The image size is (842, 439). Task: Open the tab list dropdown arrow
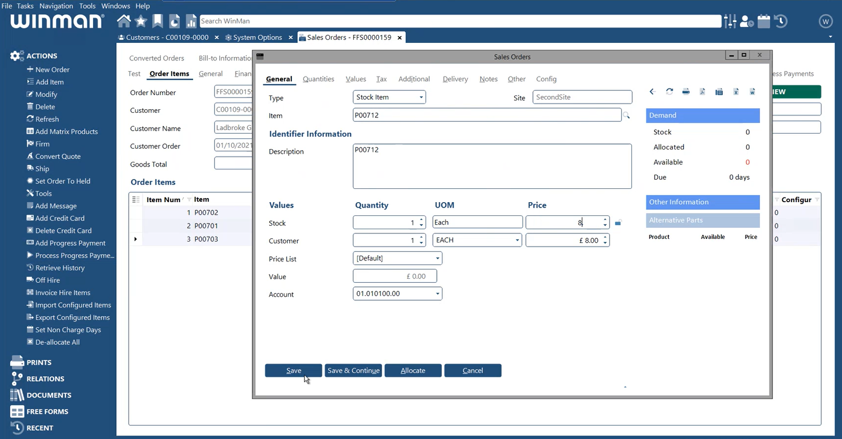(830, 37)
